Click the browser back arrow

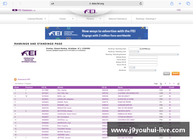13,3
